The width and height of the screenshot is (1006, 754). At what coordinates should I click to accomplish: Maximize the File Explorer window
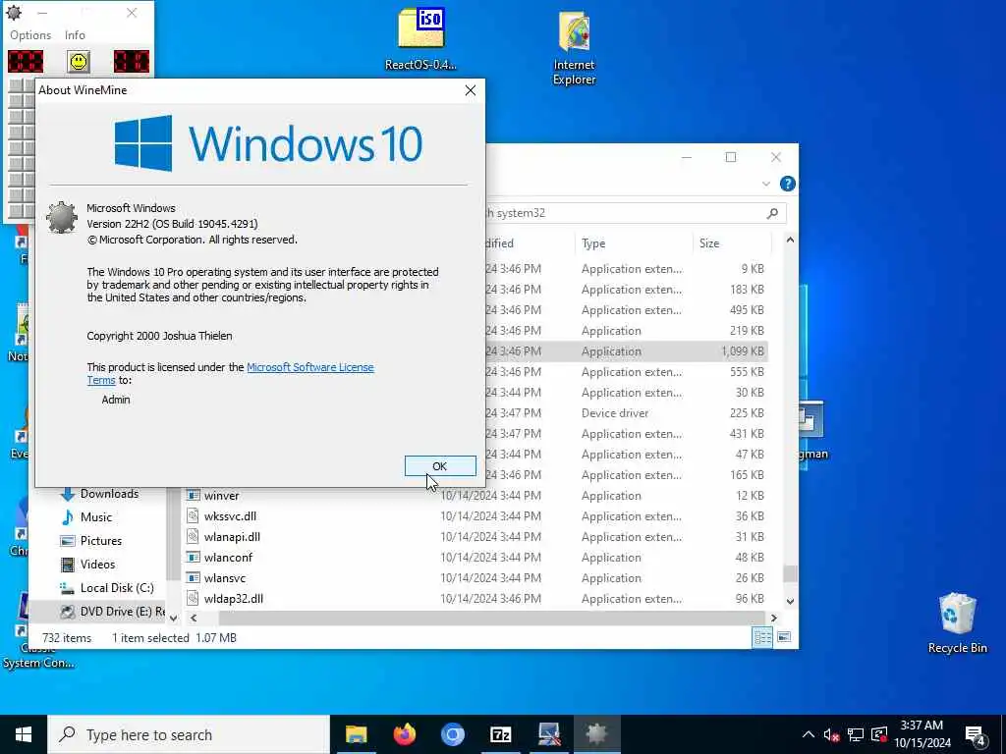coord(731,157)
